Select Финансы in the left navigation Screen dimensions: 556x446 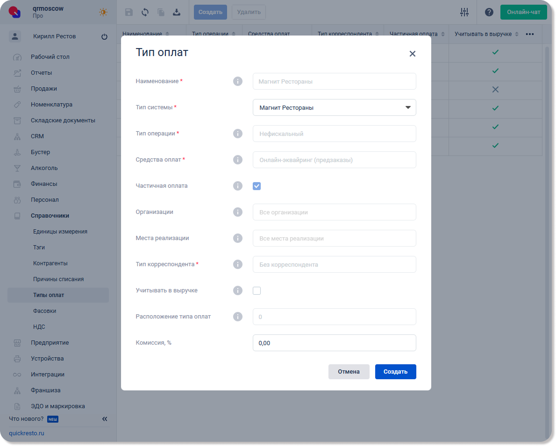coord(44,184)
